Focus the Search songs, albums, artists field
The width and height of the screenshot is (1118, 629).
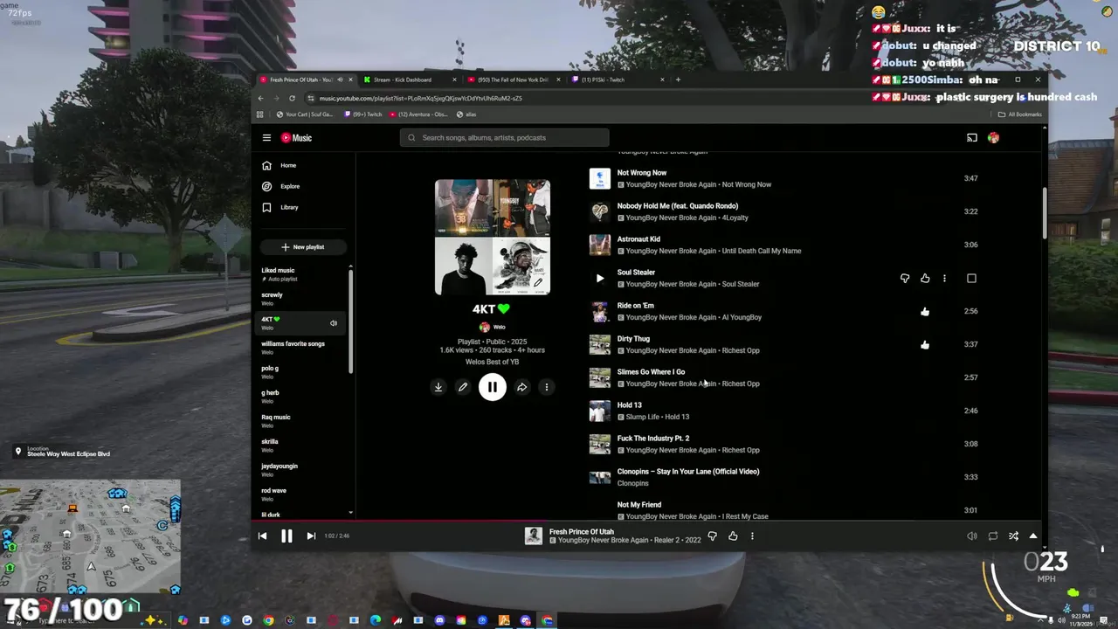[505, 138]
